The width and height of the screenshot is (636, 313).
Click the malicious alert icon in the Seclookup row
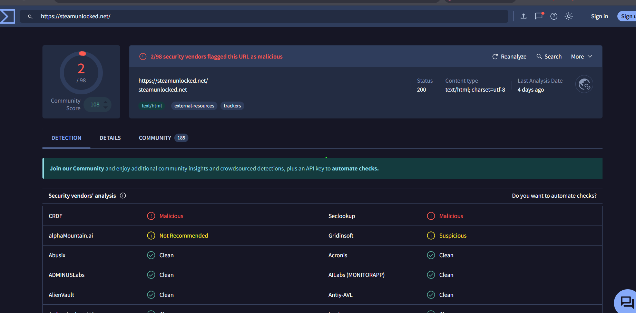431,216
